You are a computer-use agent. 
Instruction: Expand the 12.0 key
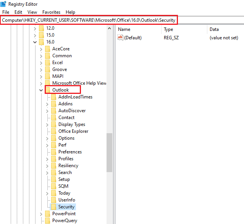pyautogui.click(x=35, y=29)
